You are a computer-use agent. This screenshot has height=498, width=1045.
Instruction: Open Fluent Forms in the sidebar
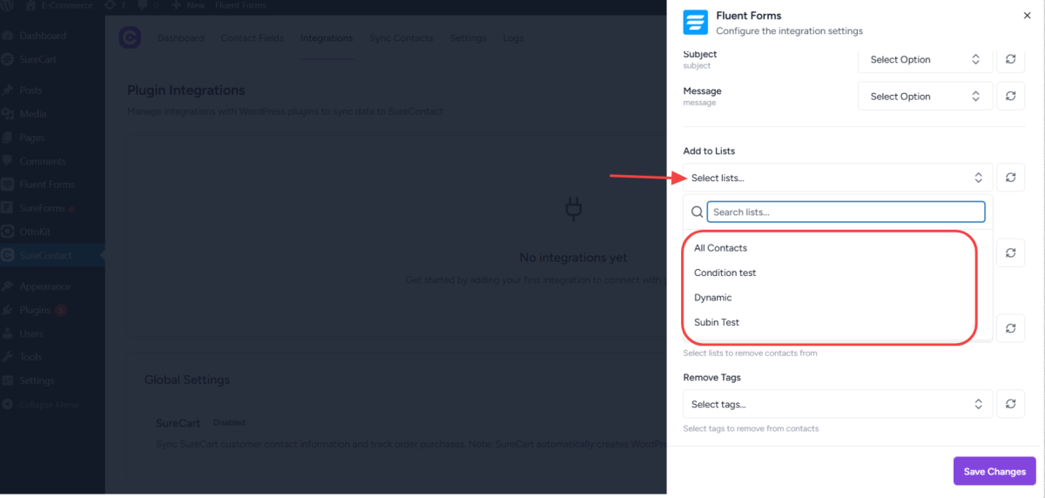click(x=47, y=185)
